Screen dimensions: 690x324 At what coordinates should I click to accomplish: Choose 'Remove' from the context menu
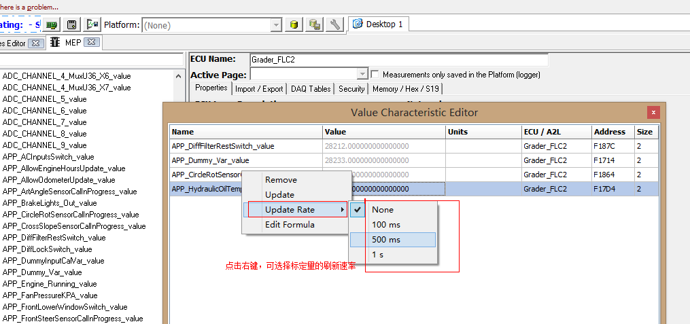pos(281,180)
